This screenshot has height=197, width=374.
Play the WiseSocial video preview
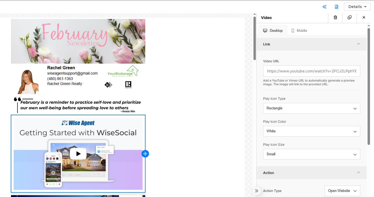(78, 154)
